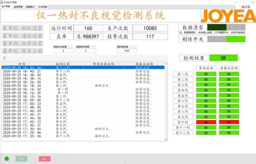Select the row dated 2020-09-25 18:18:24
The height and width of the screenshot is (164, 256).
tap(83, 86)
